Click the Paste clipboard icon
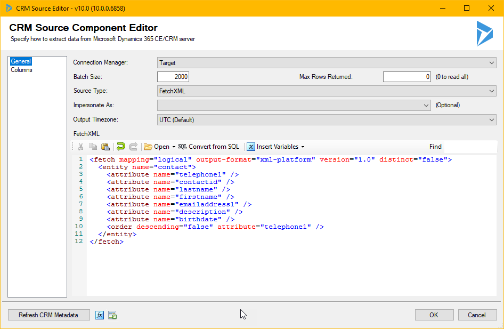This screenshot has width=504, height=329. coord(105,147)
